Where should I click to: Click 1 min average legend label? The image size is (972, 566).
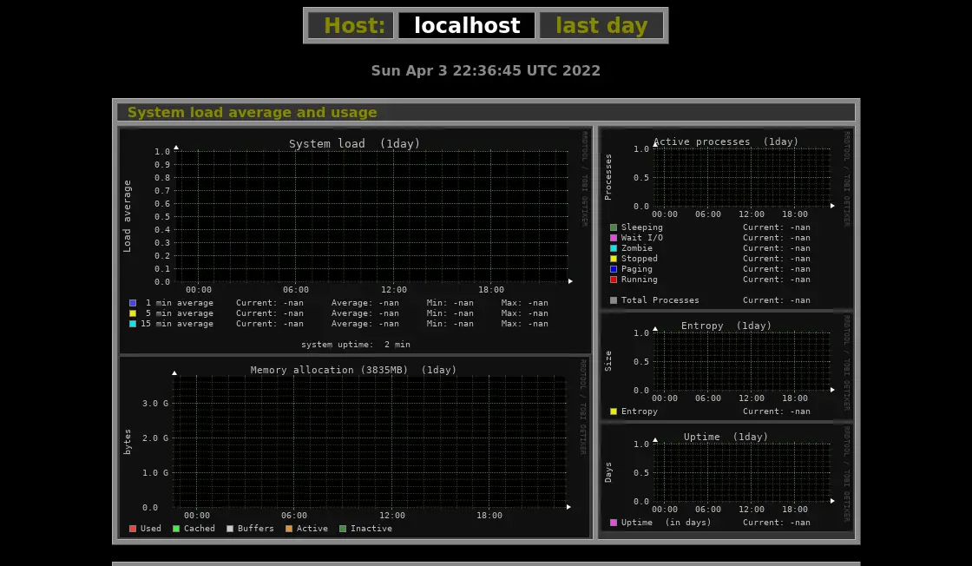179,303
